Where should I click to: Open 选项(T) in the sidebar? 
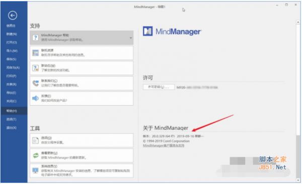(x=12, y=119)
